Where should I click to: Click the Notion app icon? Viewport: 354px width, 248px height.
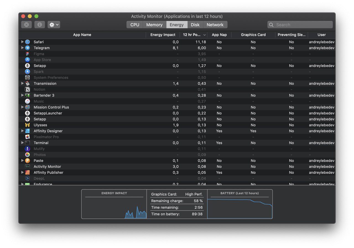(27, 89)
